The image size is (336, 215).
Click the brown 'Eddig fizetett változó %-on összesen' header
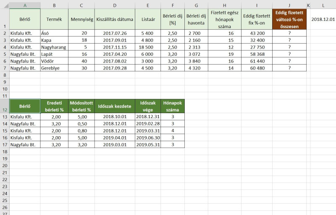(289, 19)
